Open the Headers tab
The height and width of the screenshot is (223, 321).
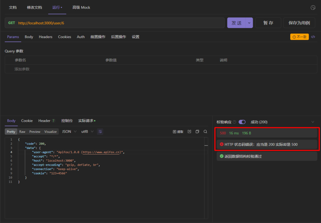click(x=45, y=37)
